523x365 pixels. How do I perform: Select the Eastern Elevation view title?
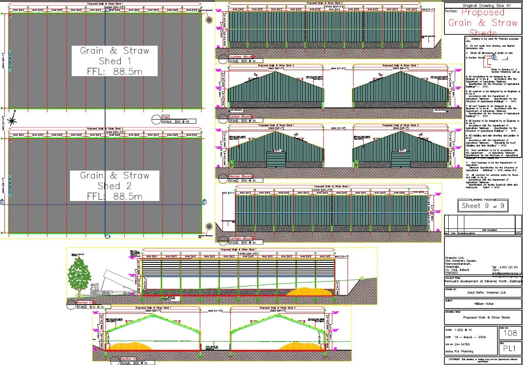242,116
